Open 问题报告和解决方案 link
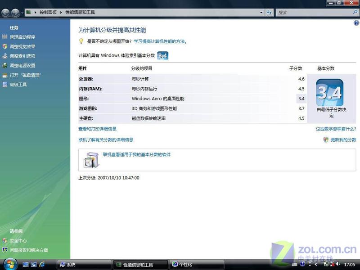Image resolution: width=360 pixels, height=270 pixels. [x=29, y=250]
